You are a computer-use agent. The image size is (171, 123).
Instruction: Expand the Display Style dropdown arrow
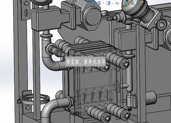pos(113,3)
